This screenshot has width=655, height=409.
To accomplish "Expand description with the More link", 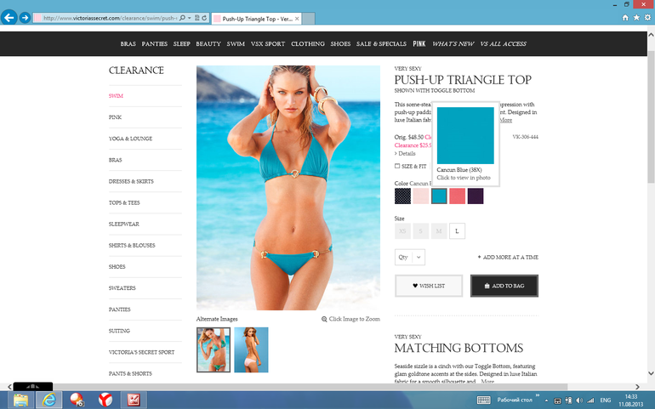I will [x=506, y=120].
